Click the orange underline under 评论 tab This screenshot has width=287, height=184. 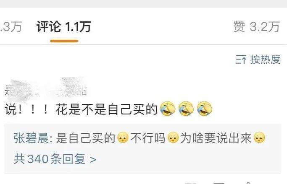pyautogui.click(x=64, y=41)
